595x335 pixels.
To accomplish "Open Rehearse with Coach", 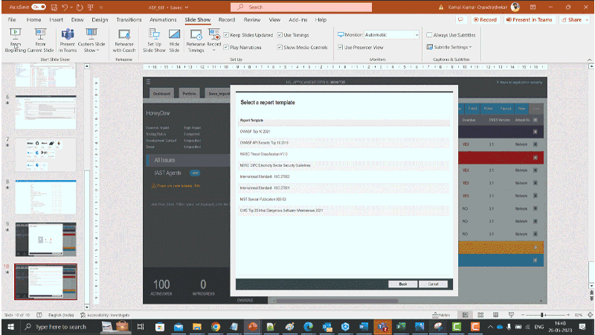I will (123, 40).
